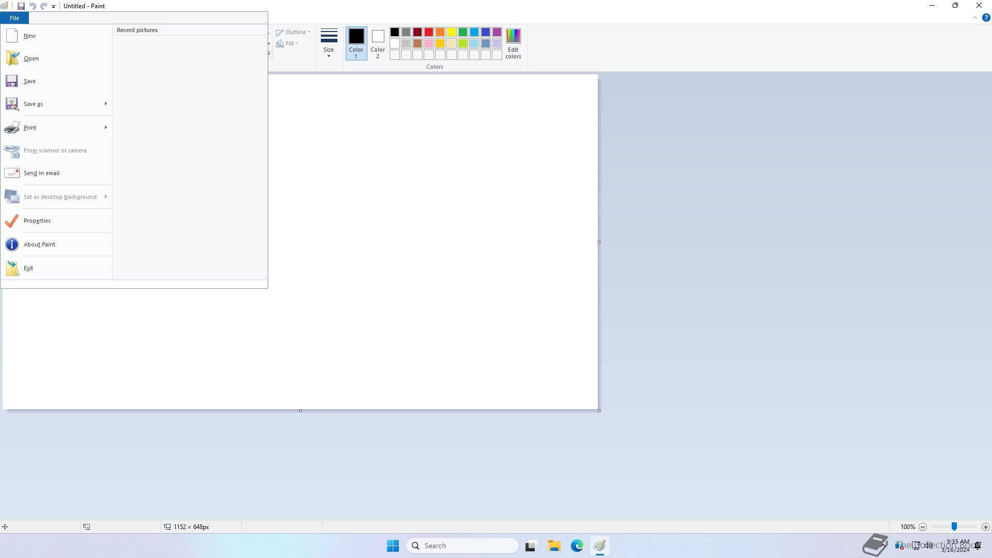Click the zoom in plus button
992x558 pixels.
pyautogui.click(x=985, y=527)
